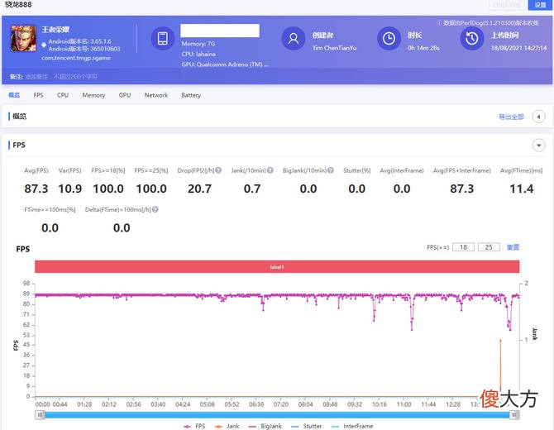
Task: Switch to the FPS tab
Action: point(38,95)
